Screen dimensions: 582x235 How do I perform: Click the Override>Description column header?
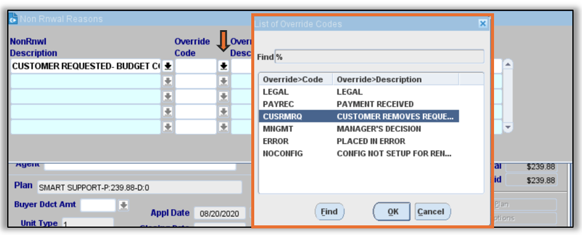coord(396,80)
